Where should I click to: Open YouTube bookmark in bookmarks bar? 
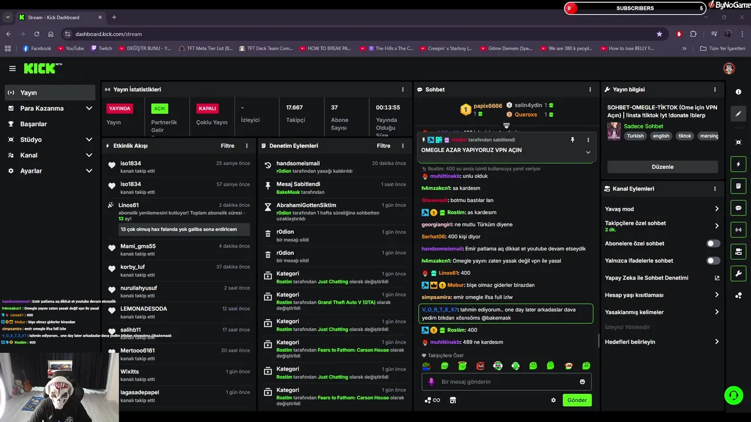pos(70,49)
